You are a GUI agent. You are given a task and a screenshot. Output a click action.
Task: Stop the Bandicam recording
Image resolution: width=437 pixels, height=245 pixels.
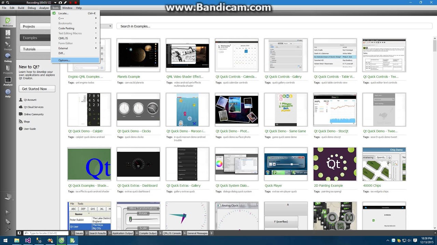point(76,3)
